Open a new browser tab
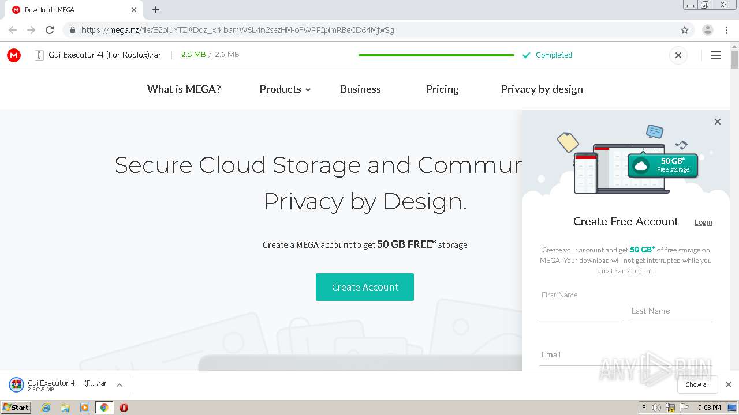Image resolution: width=739 pixels, height=415 pixels. point(156,10)
